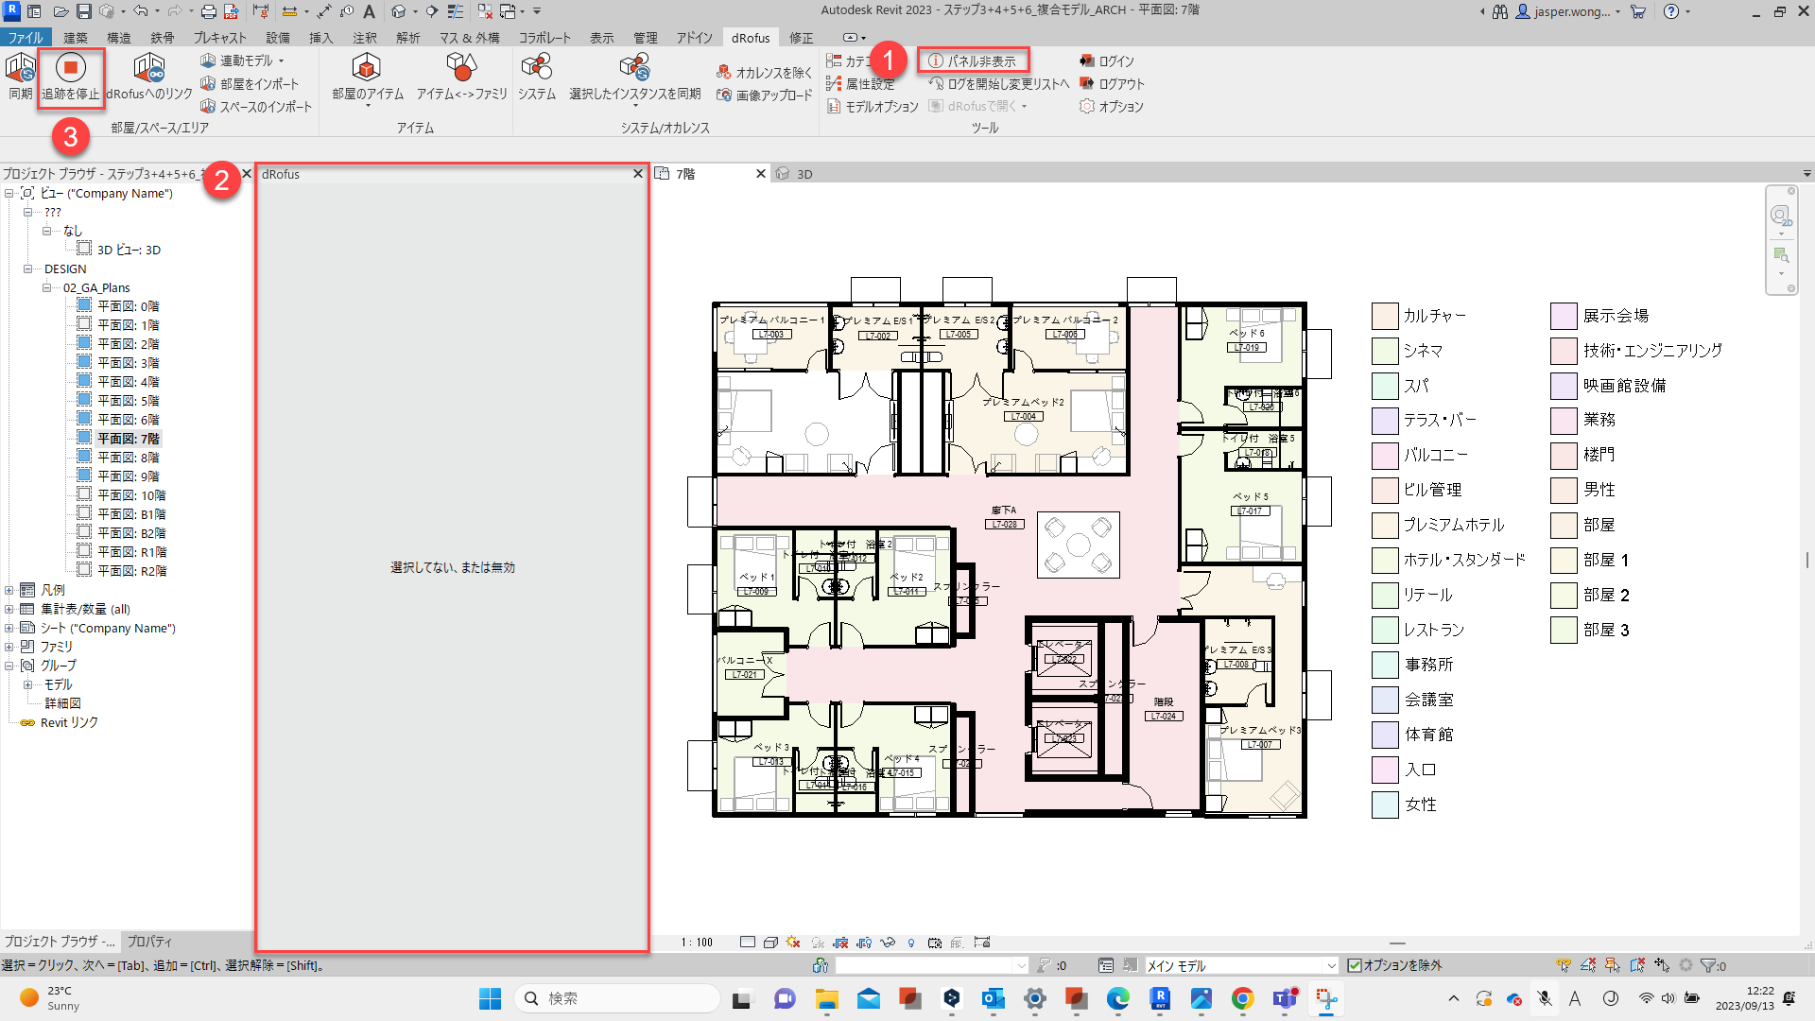
Task: Collapse the 02_GA_Plans tree node
Action: pos(46,287)
